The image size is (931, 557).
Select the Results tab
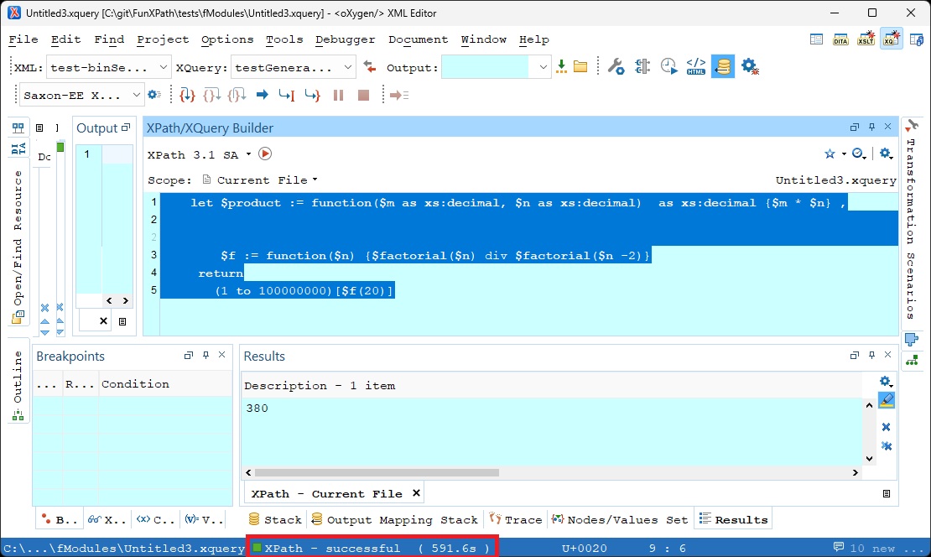pyautogui.click(x=733, y=519)
